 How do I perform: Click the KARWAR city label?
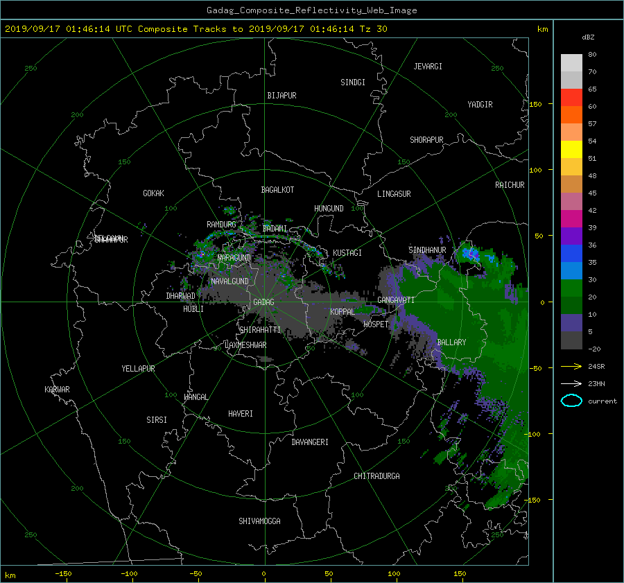click(x=57, y=389)
